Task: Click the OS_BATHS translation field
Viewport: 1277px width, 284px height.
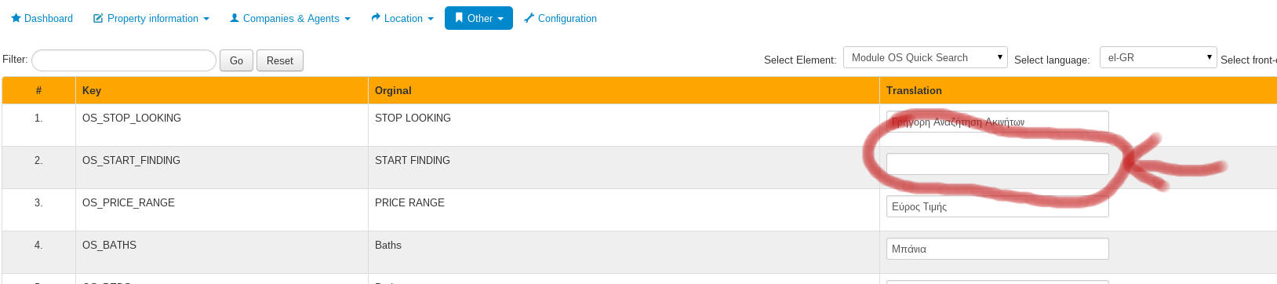Action: [998, 249]
